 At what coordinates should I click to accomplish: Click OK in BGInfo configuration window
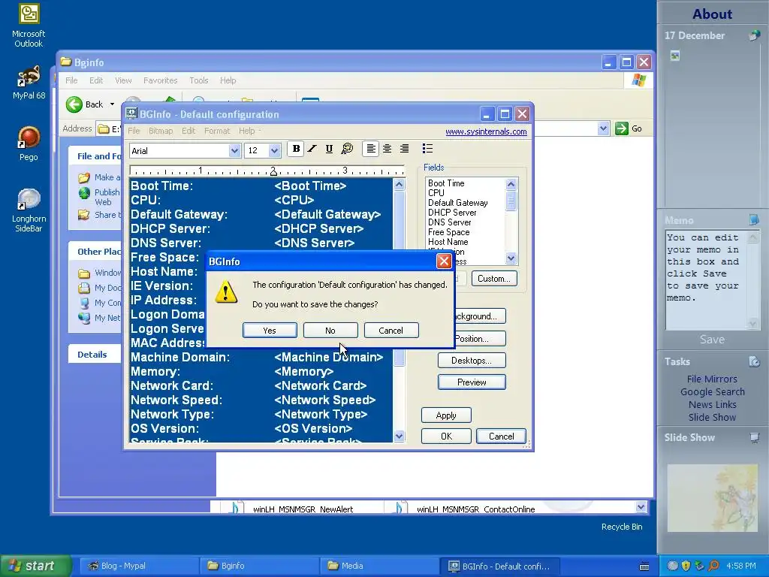click(446, 437)
